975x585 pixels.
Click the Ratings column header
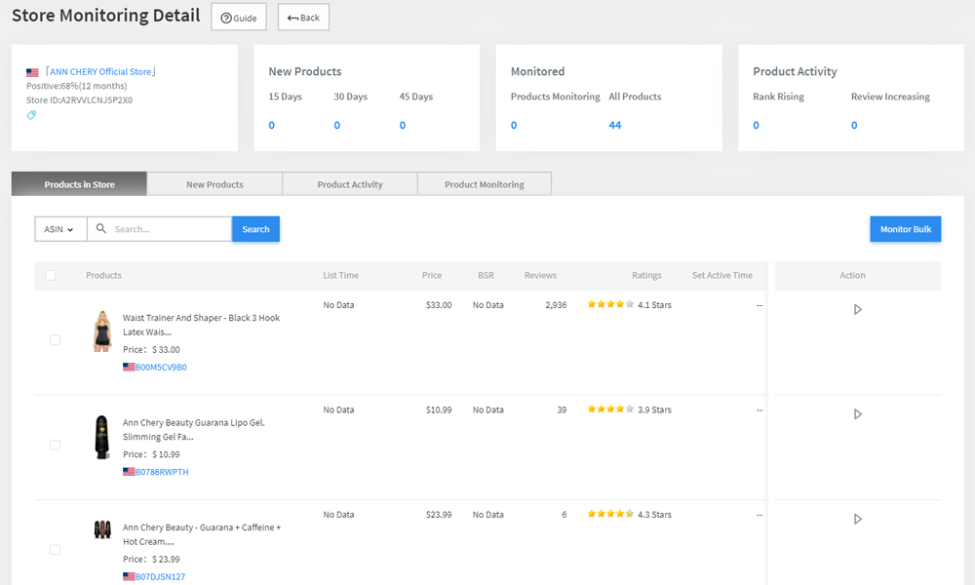[x=646, y=275]
